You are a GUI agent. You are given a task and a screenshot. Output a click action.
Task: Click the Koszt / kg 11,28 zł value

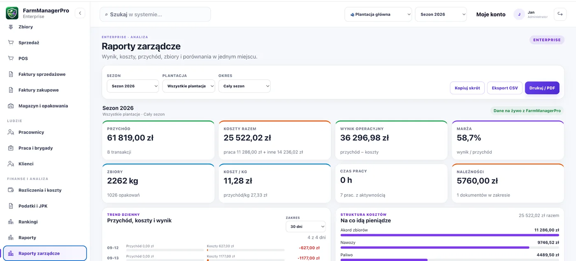[x=238, y=181]
